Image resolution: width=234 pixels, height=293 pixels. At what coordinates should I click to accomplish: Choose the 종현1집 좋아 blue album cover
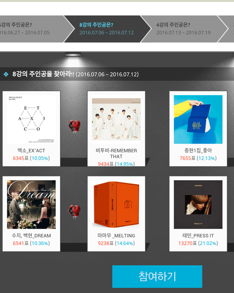click(x=198, y=120)
